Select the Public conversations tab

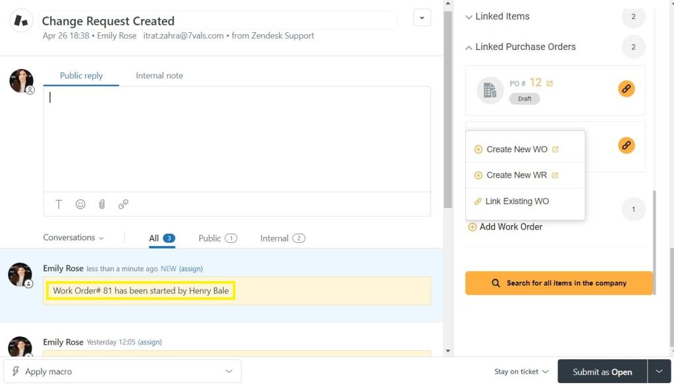click(217, 238)
